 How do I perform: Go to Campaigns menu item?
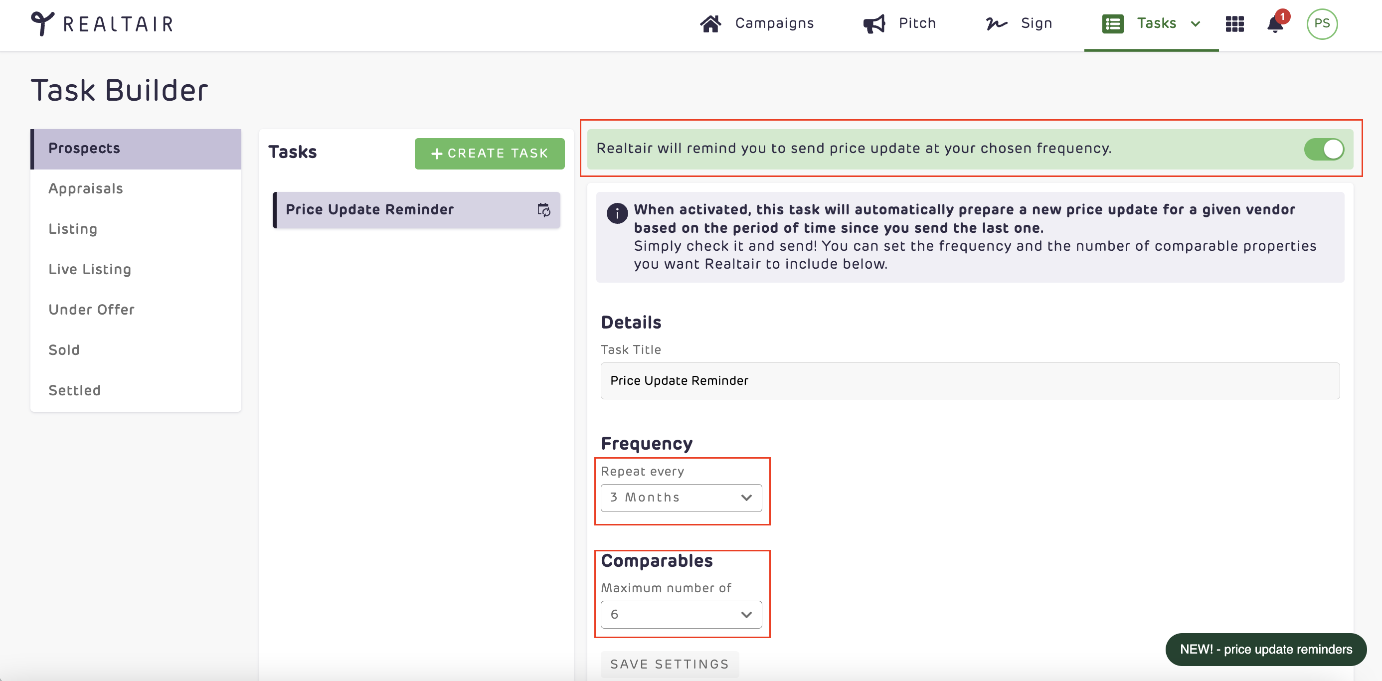coord(774,23)
